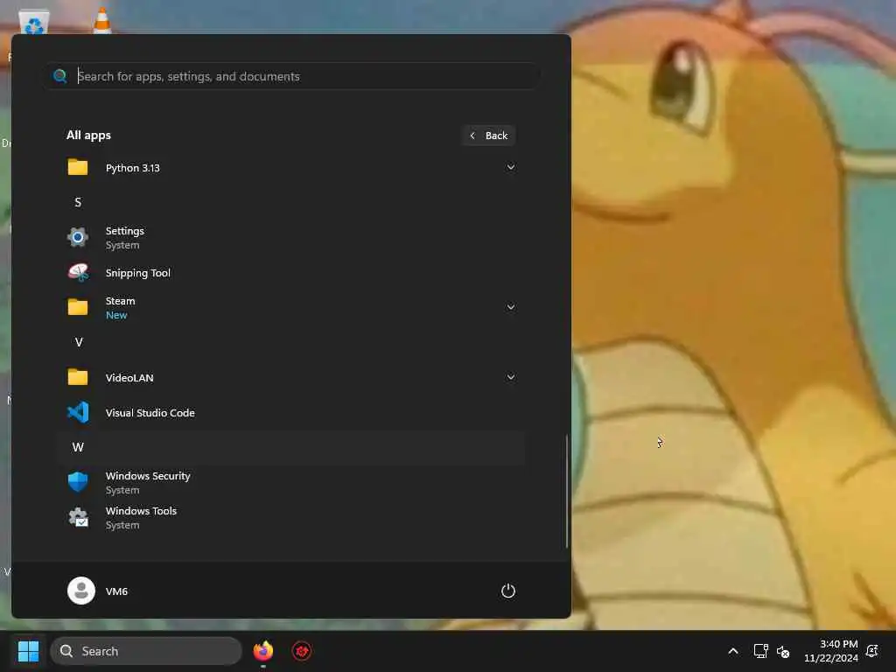896x672 pixels.
Task: Click the muted volume tray icon
Action: pos(783,651)
